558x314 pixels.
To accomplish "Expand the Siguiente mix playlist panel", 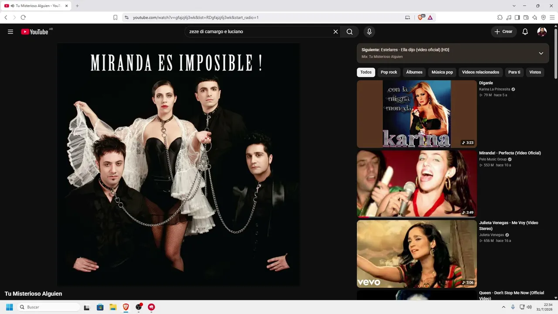I will coord(541,53).
